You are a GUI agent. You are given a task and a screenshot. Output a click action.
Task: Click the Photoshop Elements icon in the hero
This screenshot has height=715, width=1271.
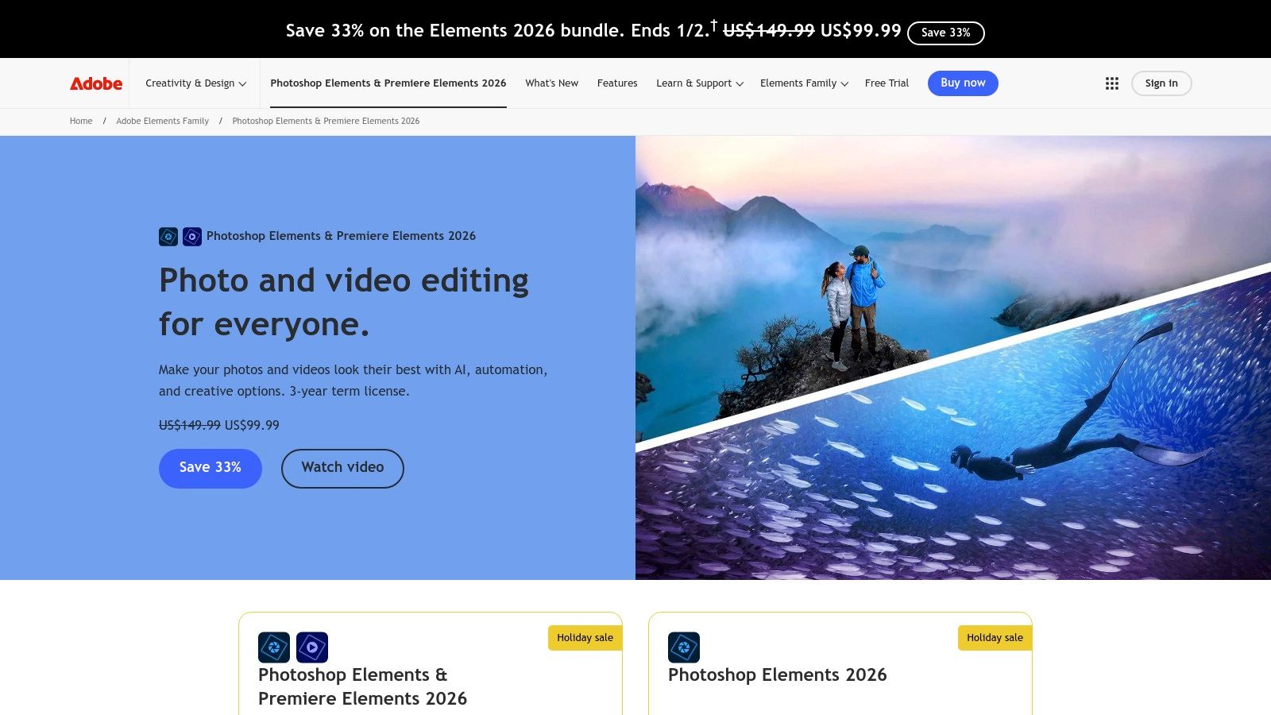coord(168,236)
